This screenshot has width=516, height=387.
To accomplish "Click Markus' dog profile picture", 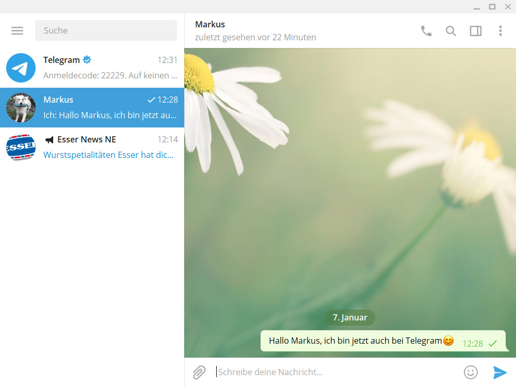I will click(x=21, y=107).
